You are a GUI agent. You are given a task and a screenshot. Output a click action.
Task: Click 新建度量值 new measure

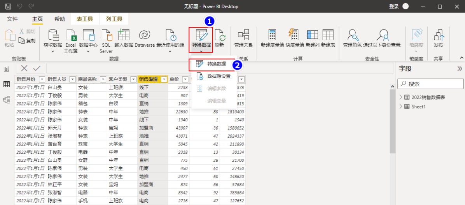tap(273, 39)
